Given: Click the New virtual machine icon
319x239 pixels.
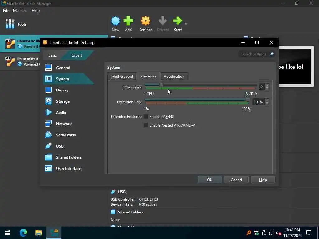Looking at the screenshot, I should tap(115, 21).
